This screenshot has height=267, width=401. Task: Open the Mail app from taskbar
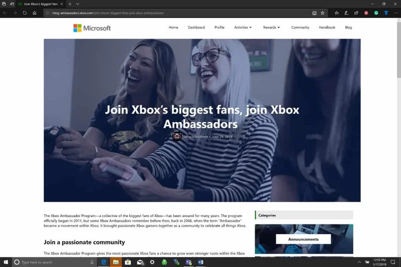pos(140,262)
